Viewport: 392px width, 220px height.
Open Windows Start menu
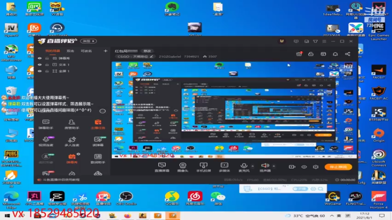click(x=7, y=216)
